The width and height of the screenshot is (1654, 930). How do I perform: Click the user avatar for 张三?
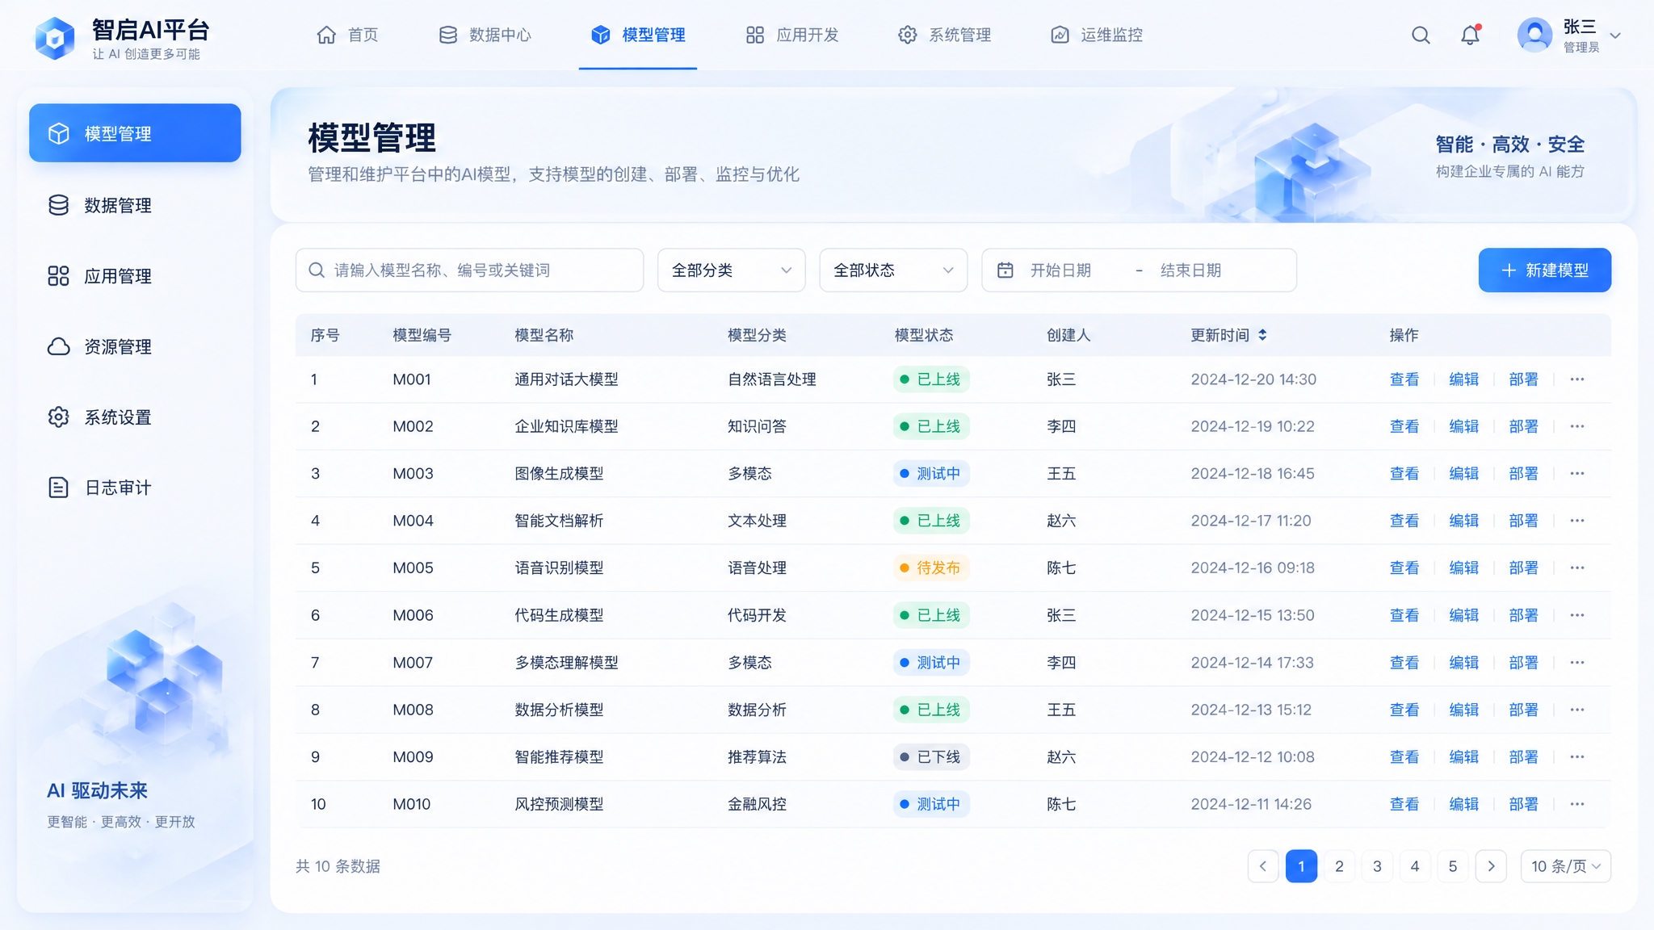click(1534, 35)
